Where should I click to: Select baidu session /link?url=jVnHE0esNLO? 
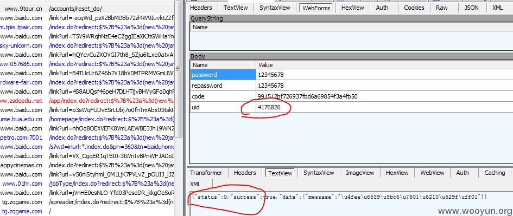[x=87, y=193]
